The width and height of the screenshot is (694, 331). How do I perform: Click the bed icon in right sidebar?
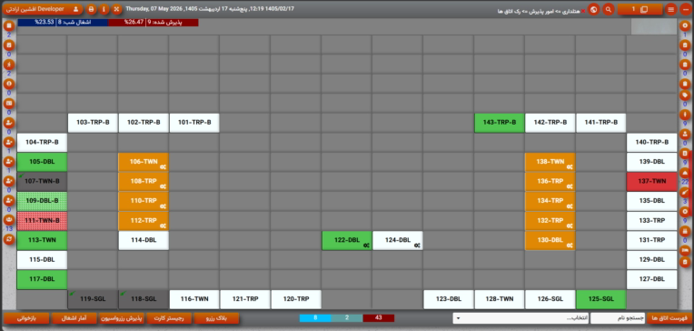point(685,250)
